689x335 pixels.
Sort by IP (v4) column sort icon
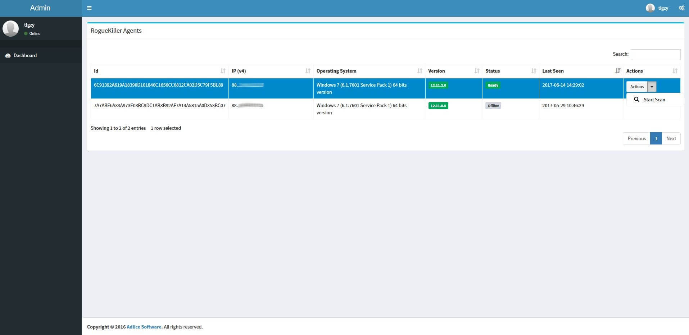(308, 71)
